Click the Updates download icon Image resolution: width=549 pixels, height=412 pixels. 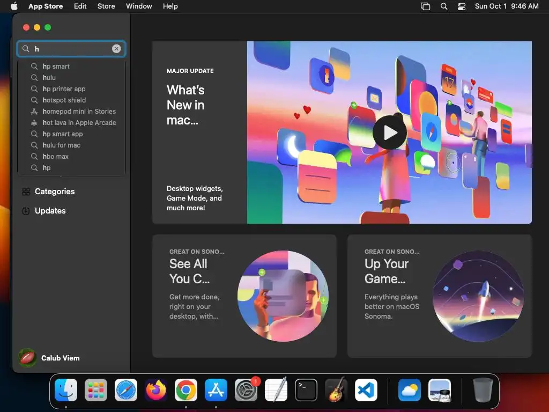[26, 210]
